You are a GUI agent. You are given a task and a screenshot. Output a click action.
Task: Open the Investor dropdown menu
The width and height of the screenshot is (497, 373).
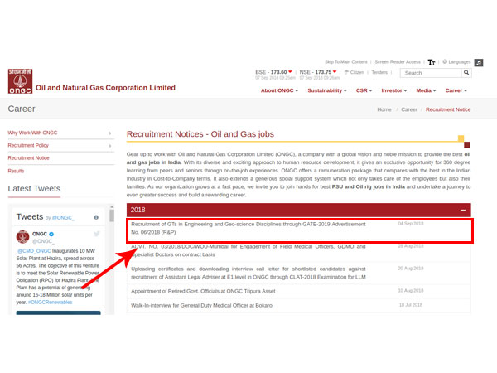(394, 90)
